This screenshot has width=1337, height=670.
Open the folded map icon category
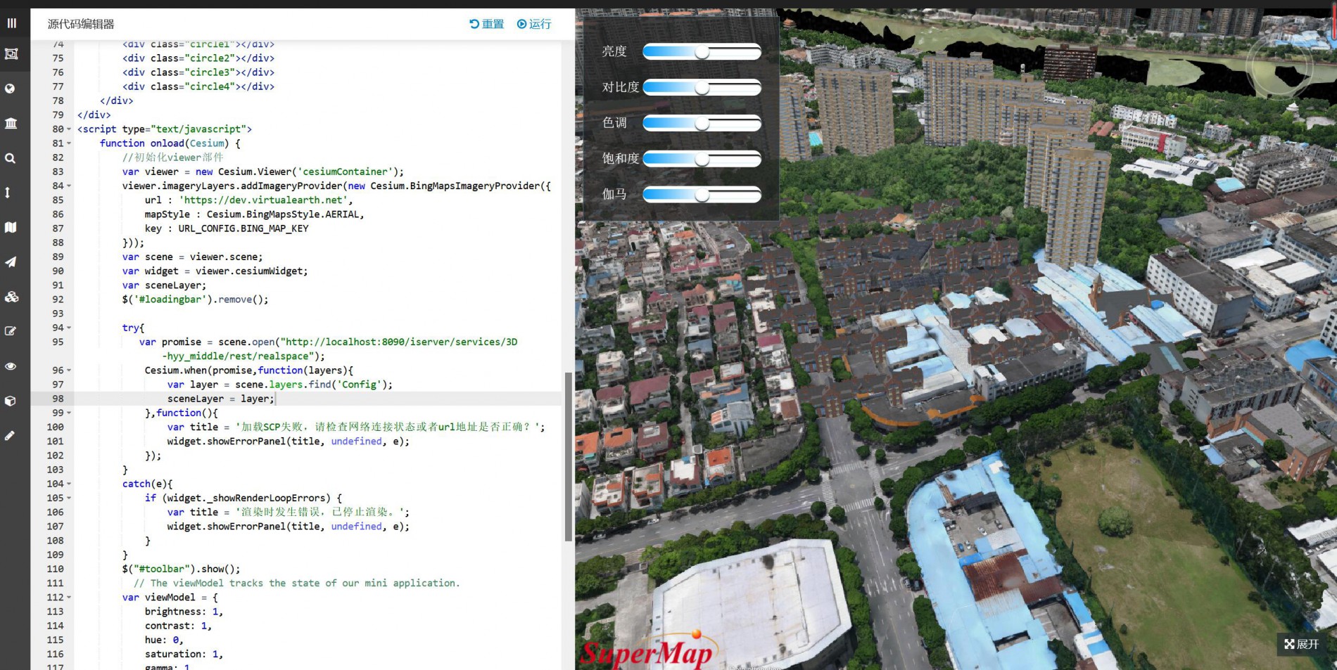pyautogui.click(x=11, y=227)
